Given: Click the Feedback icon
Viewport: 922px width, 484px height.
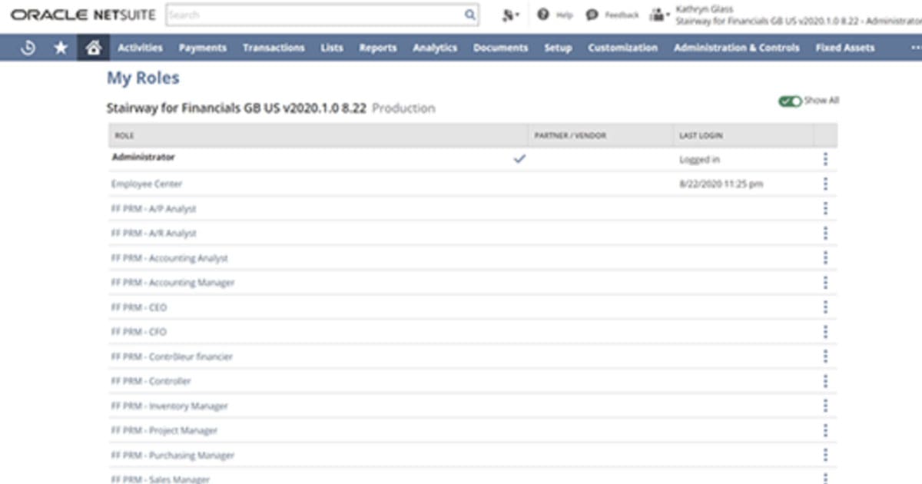Looking at the screenshot, I should (x=592, y=15).
